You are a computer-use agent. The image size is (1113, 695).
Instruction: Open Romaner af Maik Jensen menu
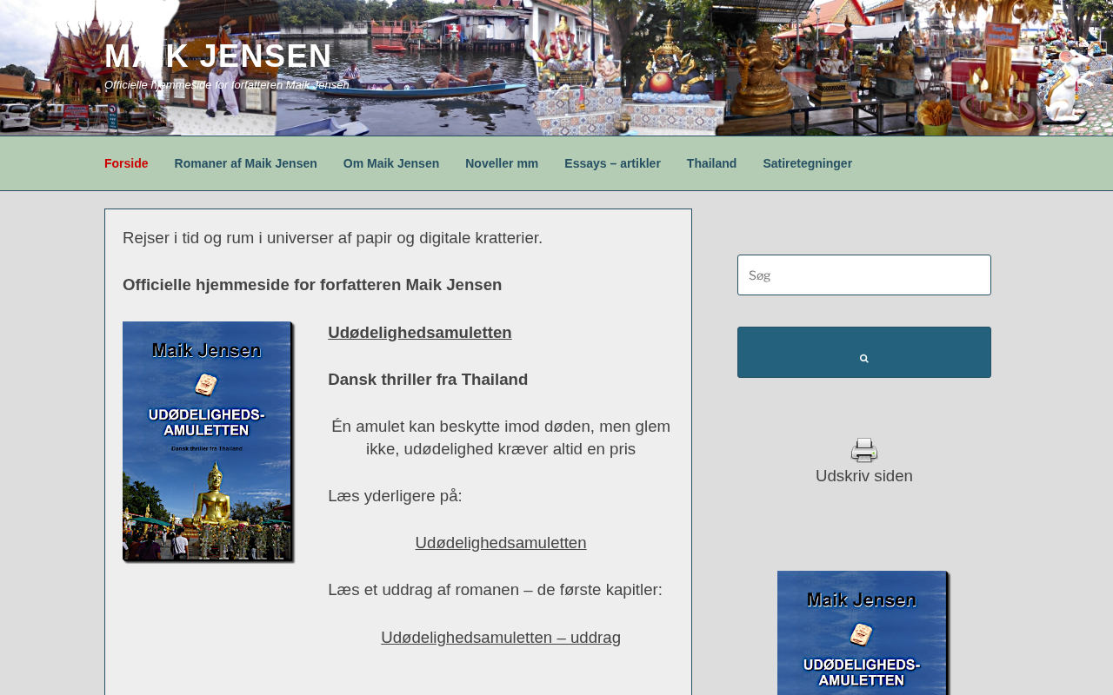click(246, 163)
